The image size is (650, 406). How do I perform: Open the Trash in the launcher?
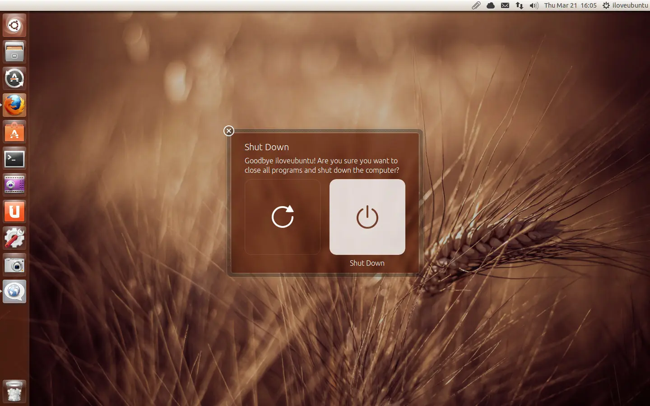click(14, 391)
